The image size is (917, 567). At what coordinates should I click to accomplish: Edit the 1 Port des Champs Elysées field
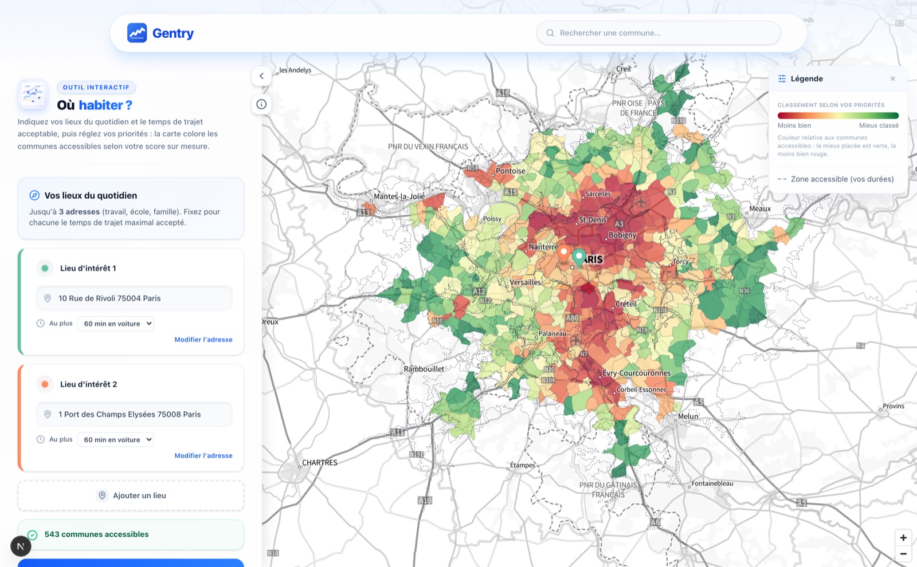click(x=134, y=414)
